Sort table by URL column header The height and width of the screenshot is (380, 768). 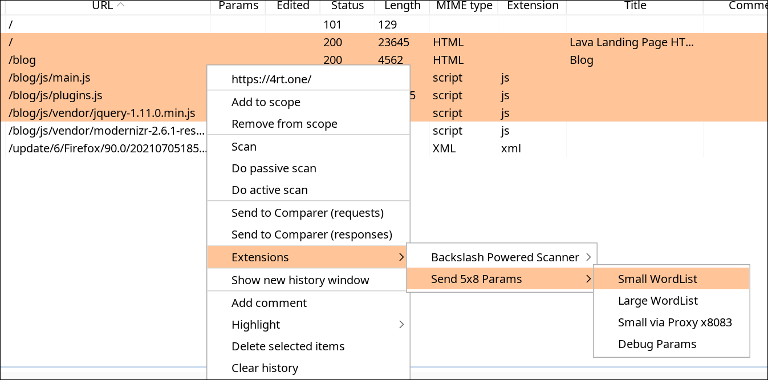click(105, 6)
